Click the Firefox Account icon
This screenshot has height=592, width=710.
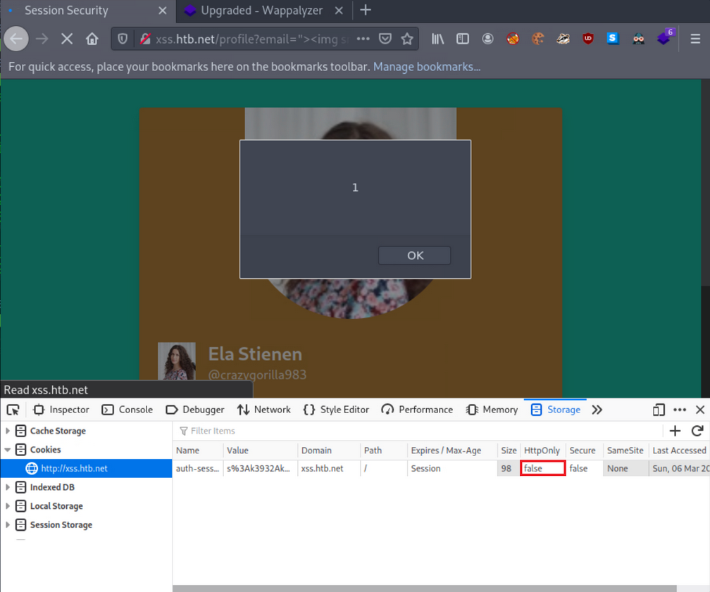pyautogui.click(x=487, y=38)
